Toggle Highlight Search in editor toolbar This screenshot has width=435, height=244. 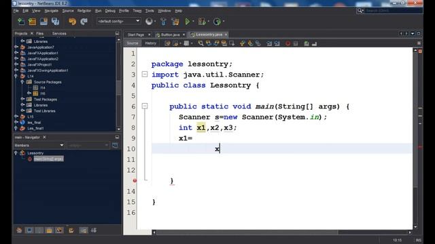point(224,43)
